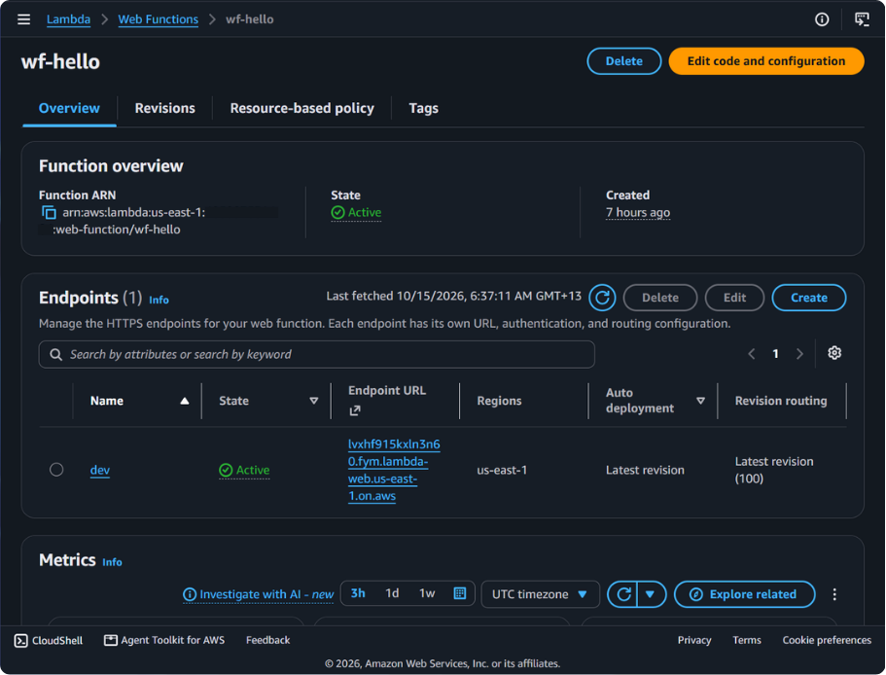
Task: Open Metrics Info link
Action: point(112,562)
